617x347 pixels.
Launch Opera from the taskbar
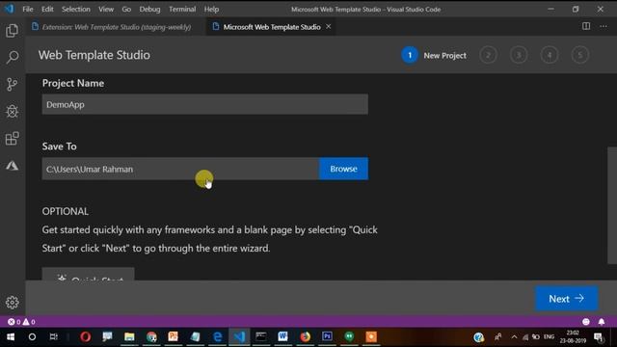pyautogui.click(x=86, y=336)
